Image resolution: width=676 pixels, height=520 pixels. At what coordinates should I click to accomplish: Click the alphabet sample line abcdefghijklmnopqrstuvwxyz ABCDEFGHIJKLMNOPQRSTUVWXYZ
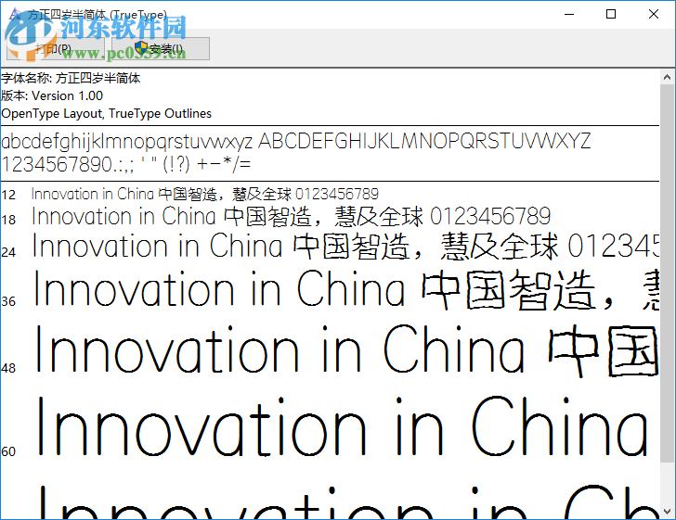pos(295,142)
